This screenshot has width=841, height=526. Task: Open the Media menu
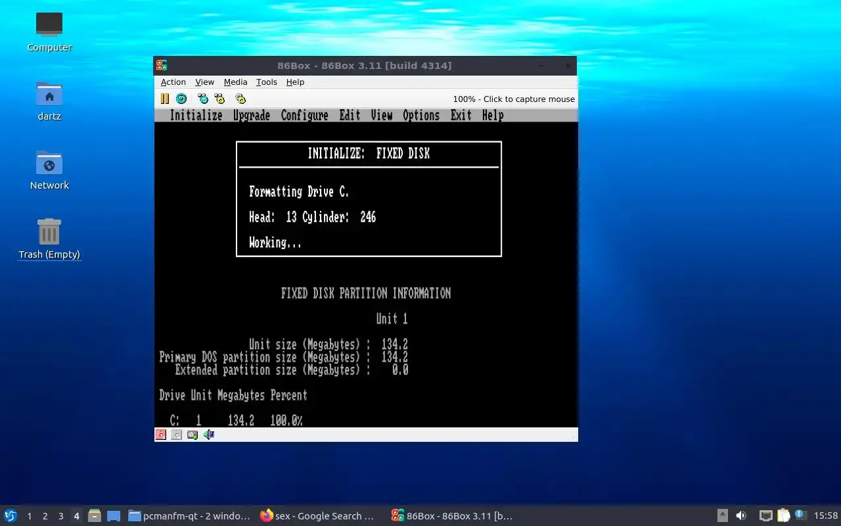pos(235,82)
